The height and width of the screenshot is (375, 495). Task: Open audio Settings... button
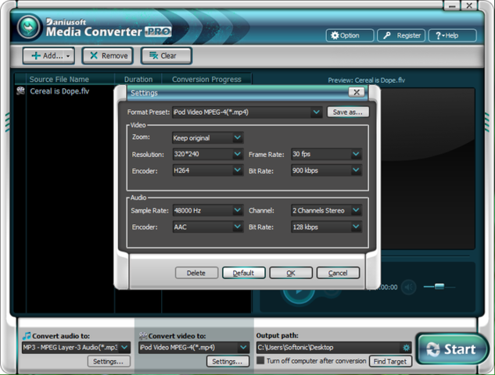[109, 362]
